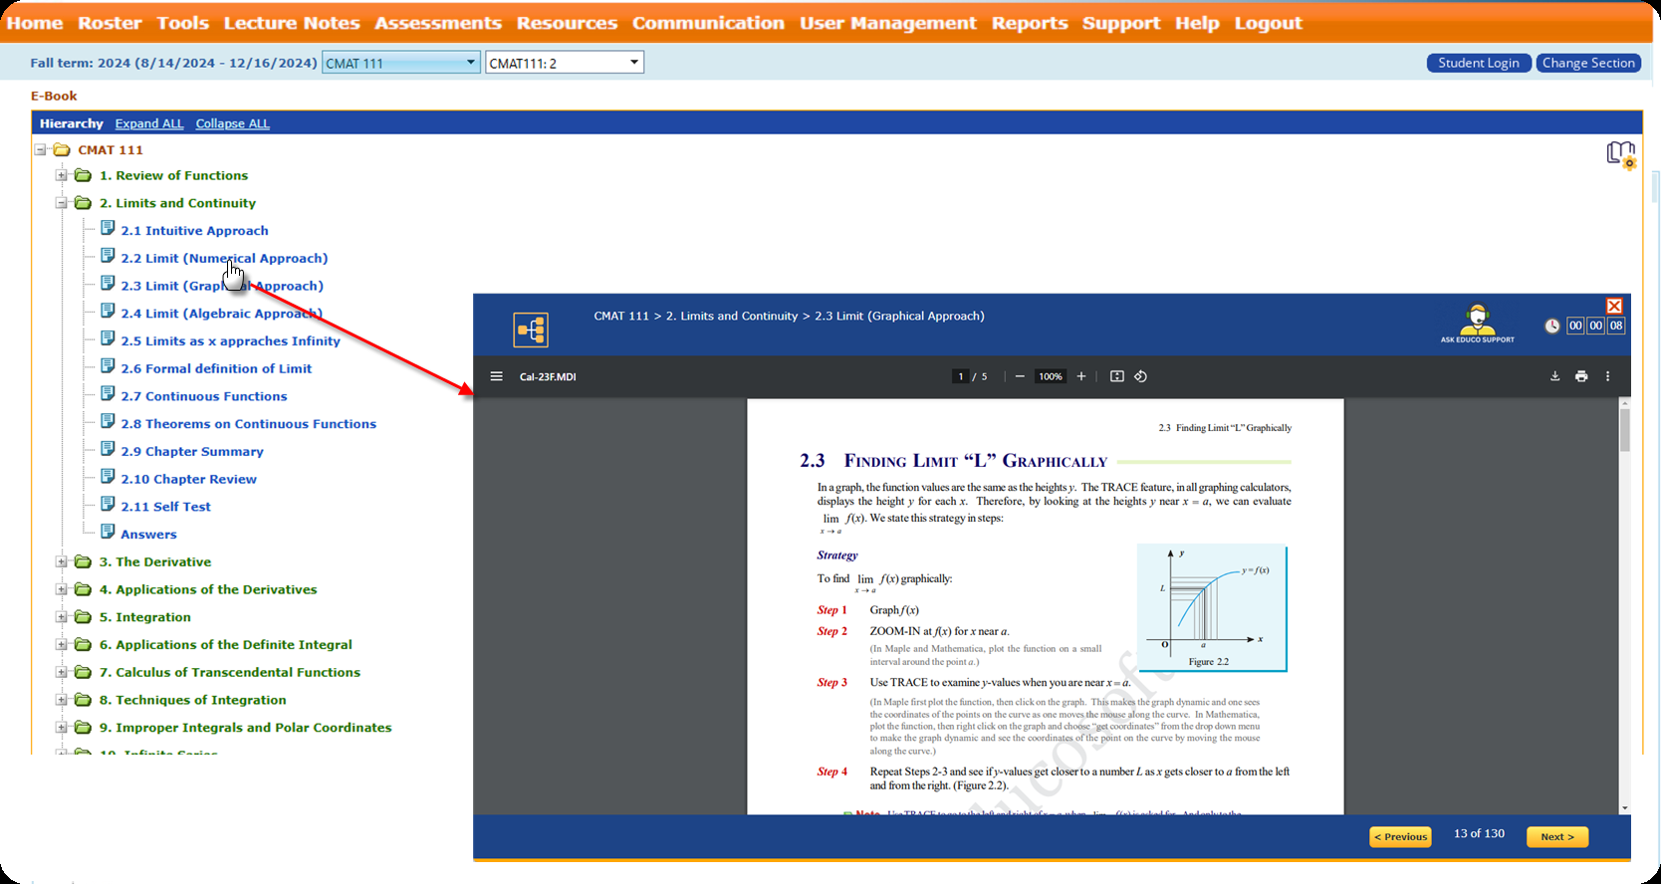
Task: Open Ask Educo Support agent icon
Action: tap(1476, 321)
